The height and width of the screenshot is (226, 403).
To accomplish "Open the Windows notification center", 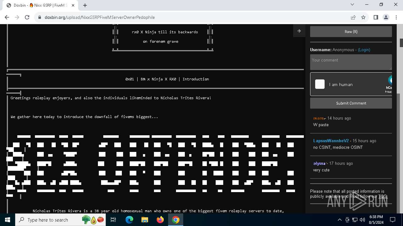I will pos(393,220).
